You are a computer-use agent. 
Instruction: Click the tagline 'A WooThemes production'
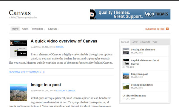23,18
